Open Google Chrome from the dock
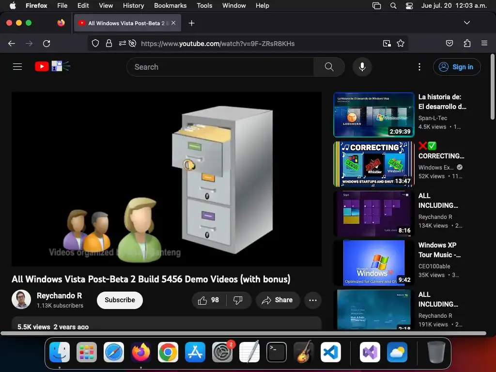Image resolution: width=496 pixels, height=372 pixels. click(x=168, y=352)
